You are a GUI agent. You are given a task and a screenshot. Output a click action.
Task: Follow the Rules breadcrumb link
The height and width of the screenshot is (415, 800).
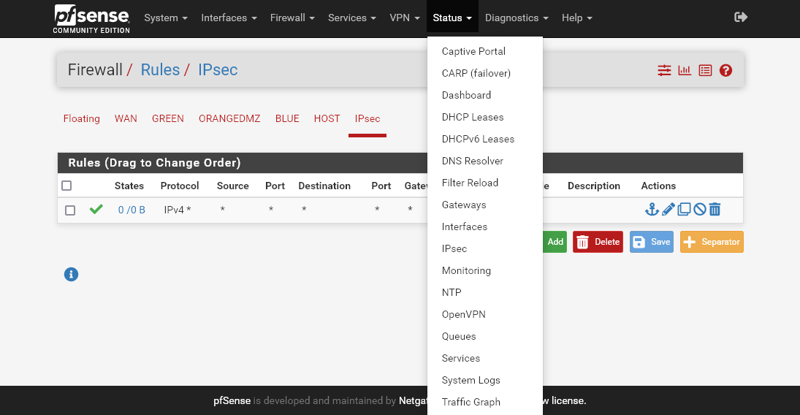(160, 70)
